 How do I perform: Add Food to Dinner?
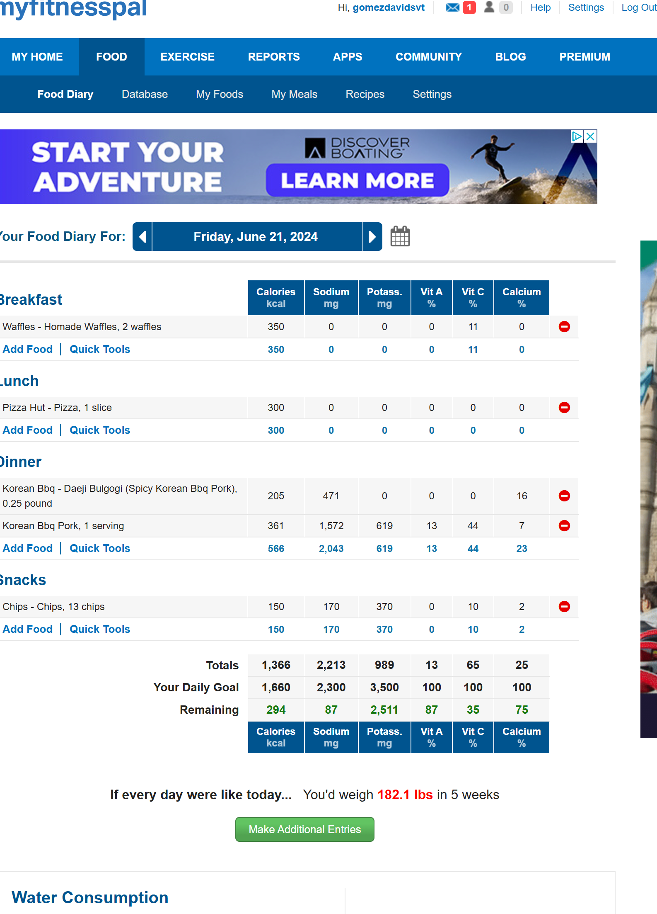tap(28, 548)
